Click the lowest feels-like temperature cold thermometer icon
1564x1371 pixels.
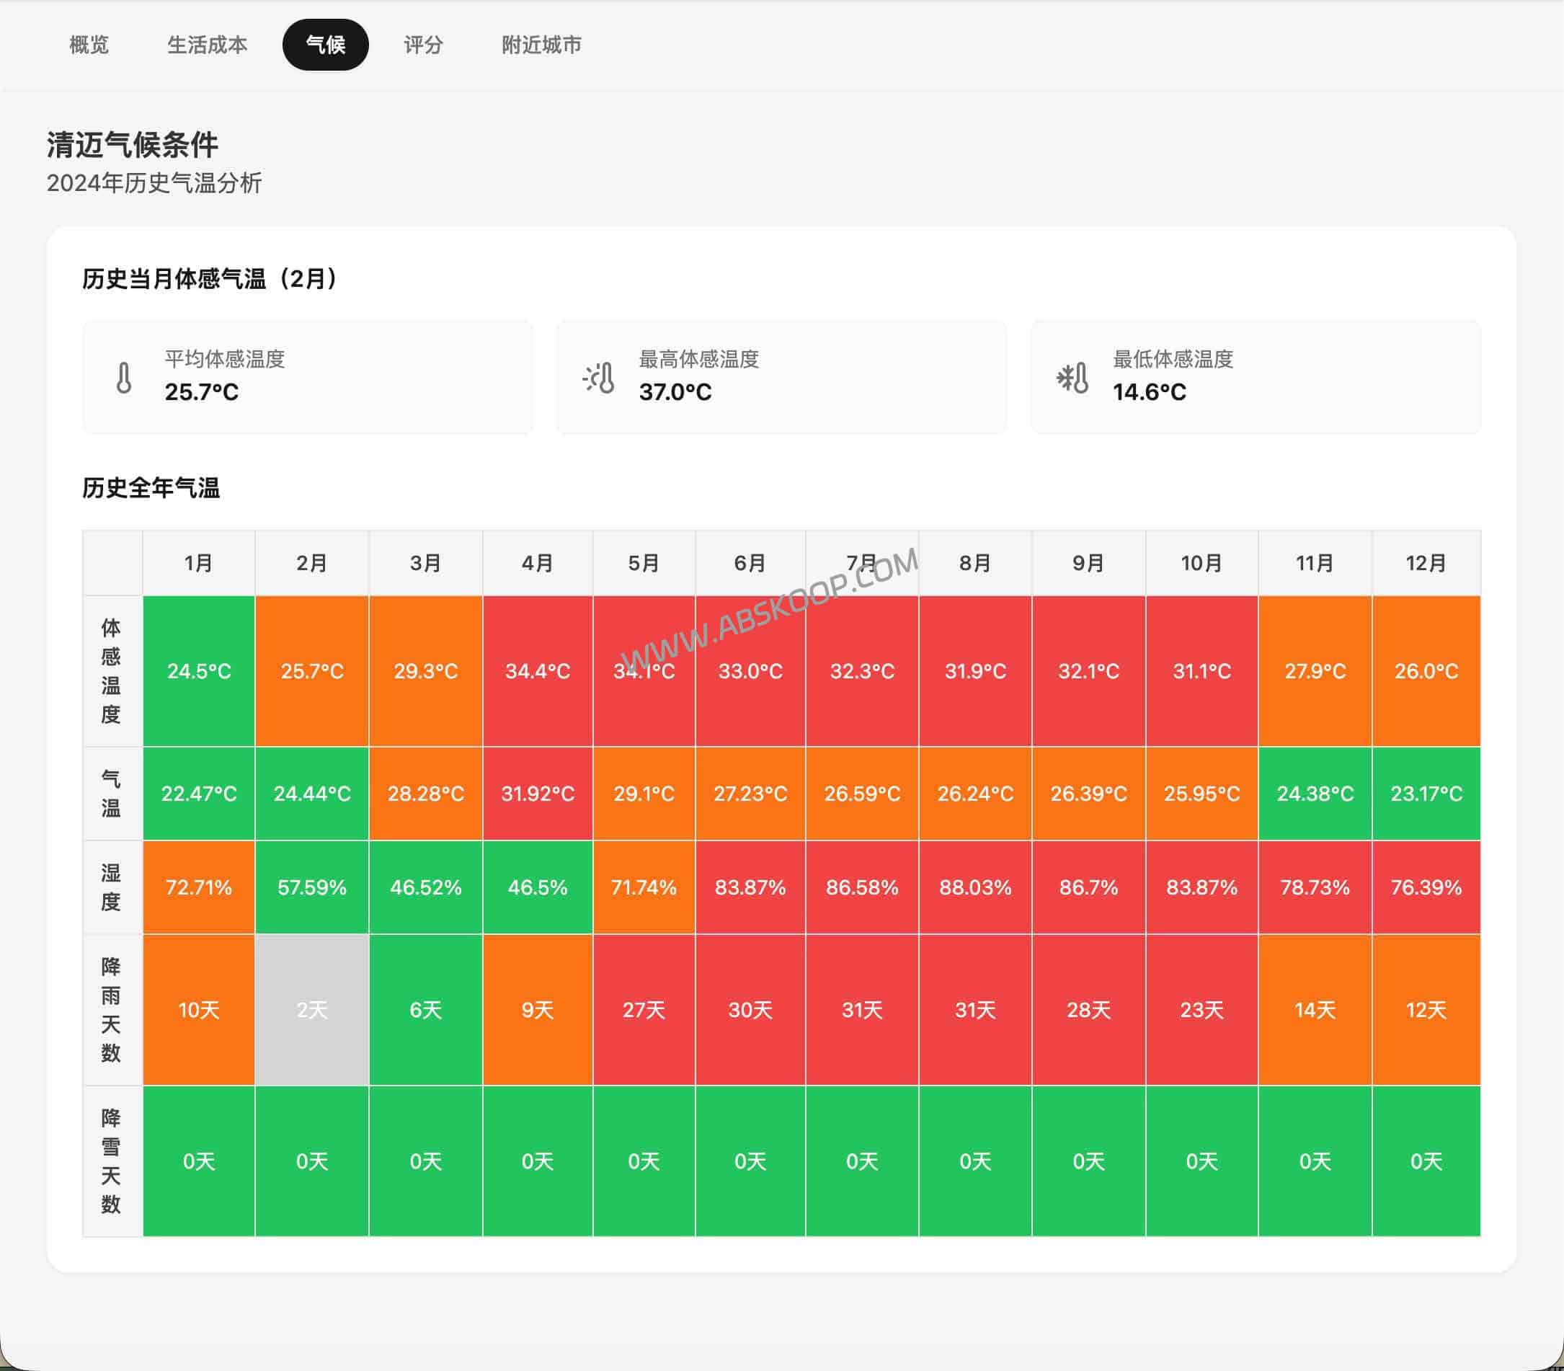1074,378
